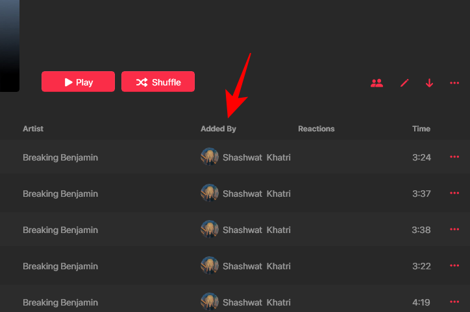Click Shashwat Khatri avatar in the 3:38 row

click(210, 230)
